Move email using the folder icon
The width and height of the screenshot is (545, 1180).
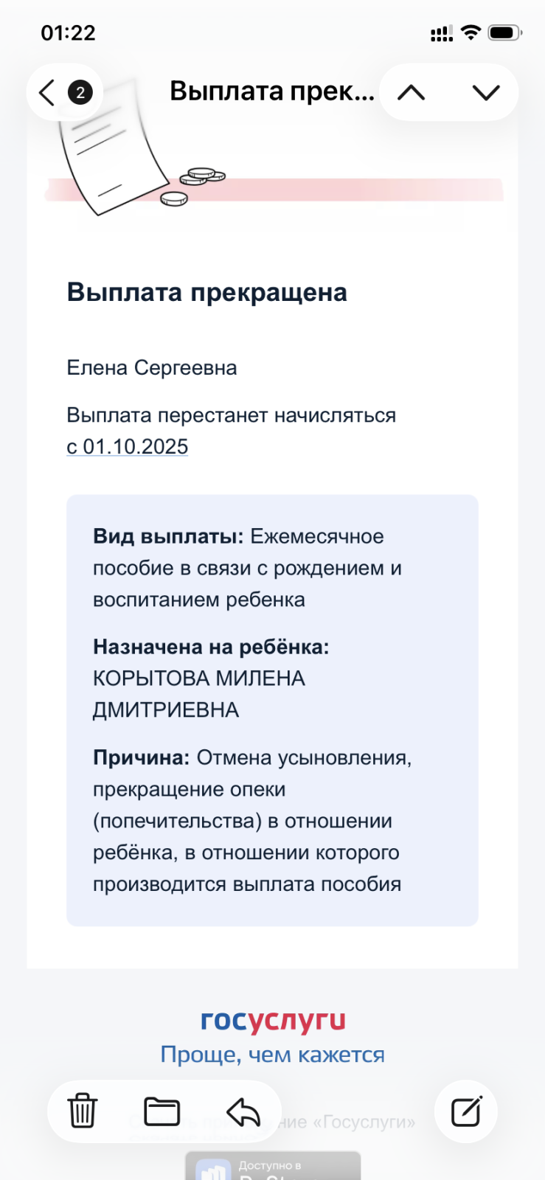coord(162,1111)
